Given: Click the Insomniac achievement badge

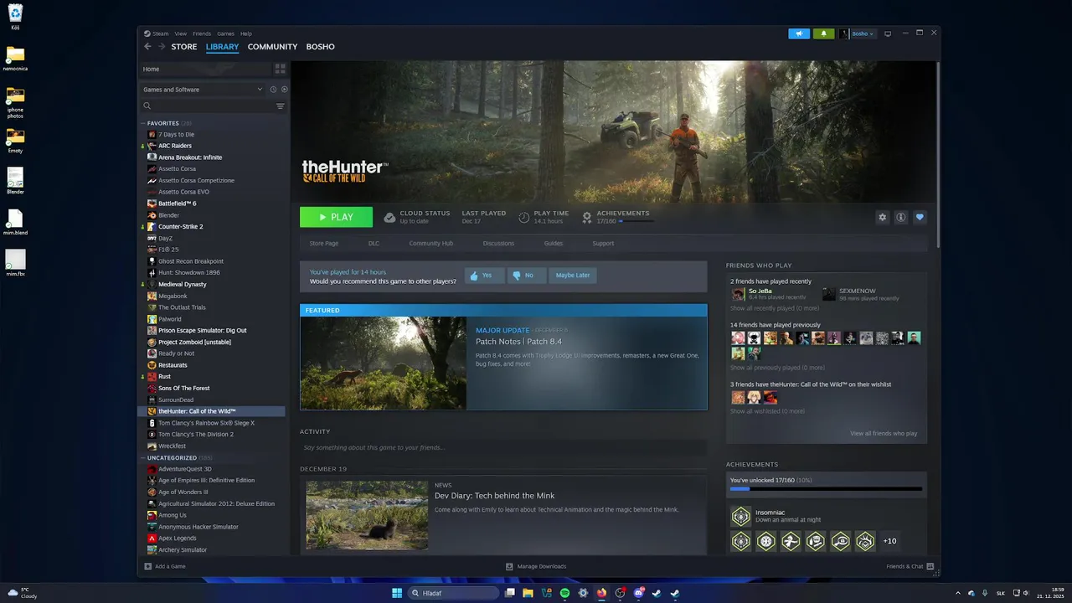Looking at the screenshot, I should pos(740,516).
